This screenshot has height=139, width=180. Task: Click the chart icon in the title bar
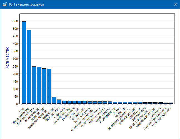(5, 4)
